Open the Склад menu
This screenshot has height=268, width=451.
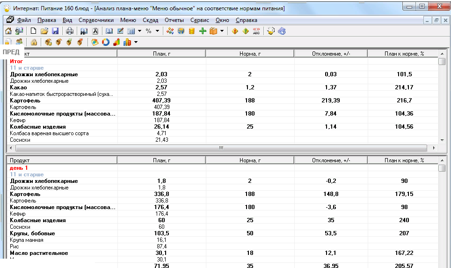pos(150,20)
